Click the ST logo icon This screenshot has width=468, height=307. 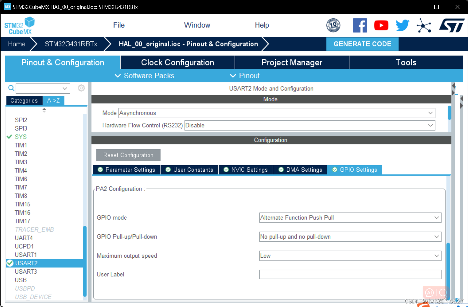click(x=452, y=25)
